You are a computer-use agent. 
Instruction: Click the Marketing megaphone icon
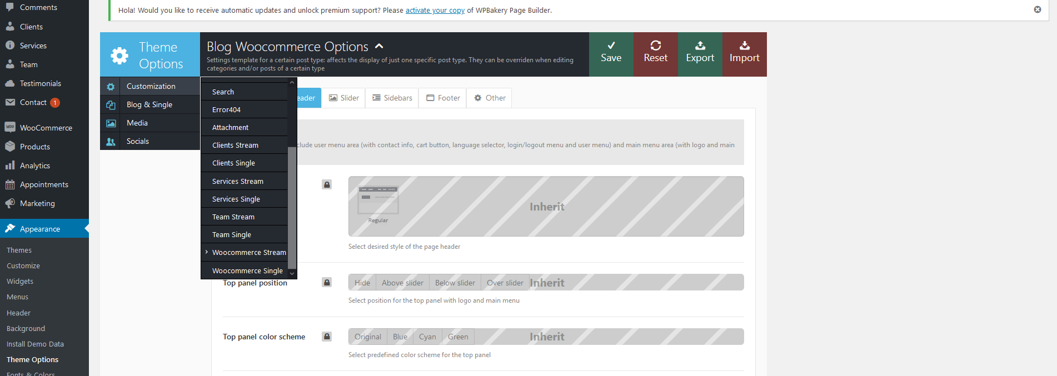(10, 203)
